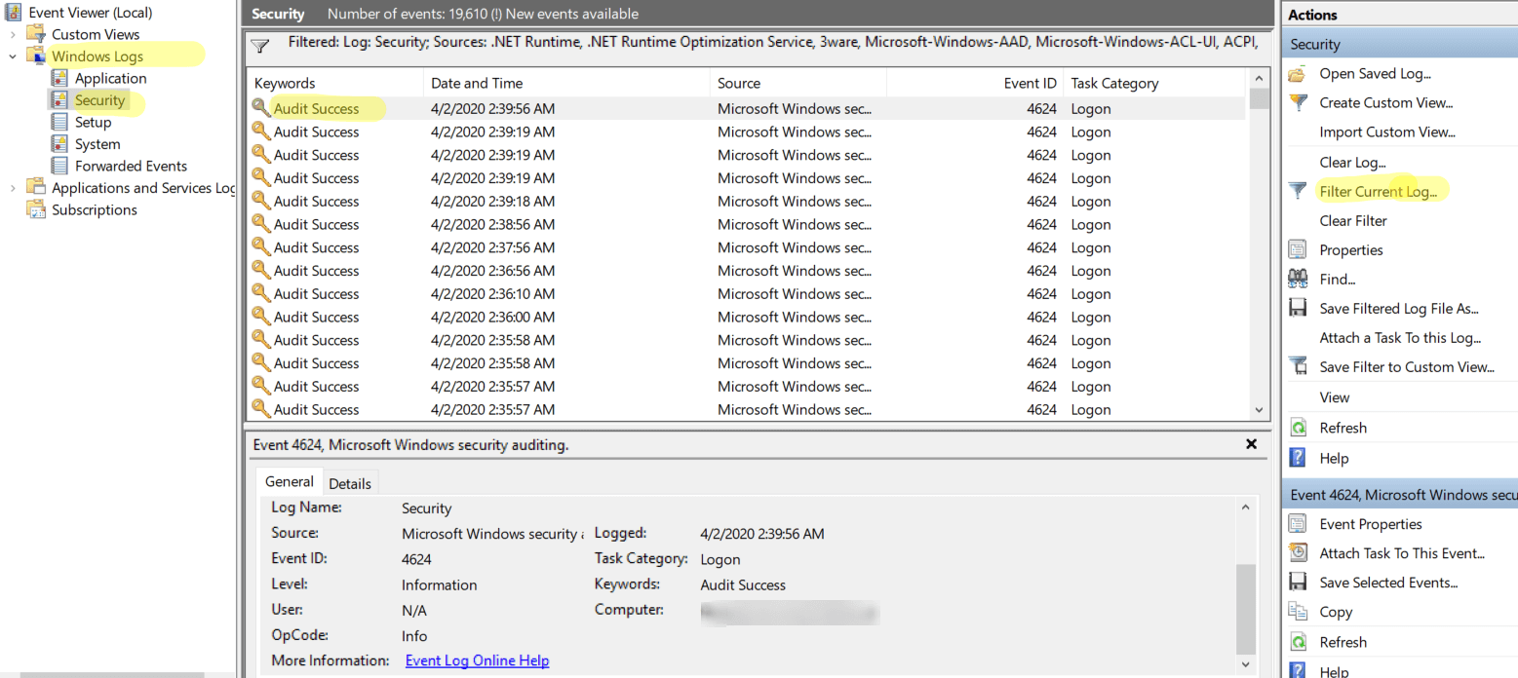Click the Filter Current Log funnel icon
This screenshot has height=678, width=1518.
[1298, 191]
